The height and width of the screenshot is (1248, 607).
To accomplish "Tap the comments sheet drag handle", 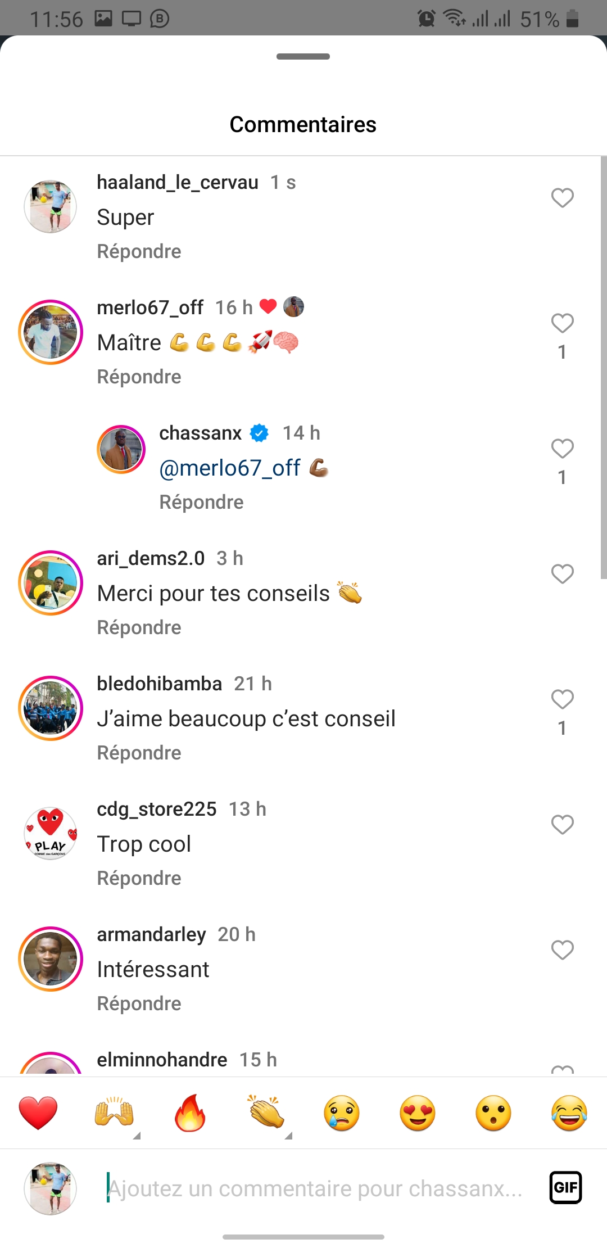I will (303, 56).
